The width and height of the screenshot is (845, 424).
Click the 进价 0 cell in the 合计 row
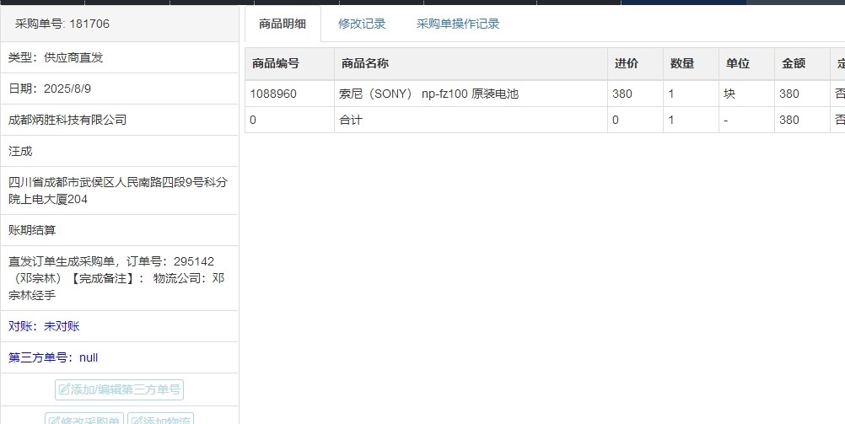[x=635, y=120]
